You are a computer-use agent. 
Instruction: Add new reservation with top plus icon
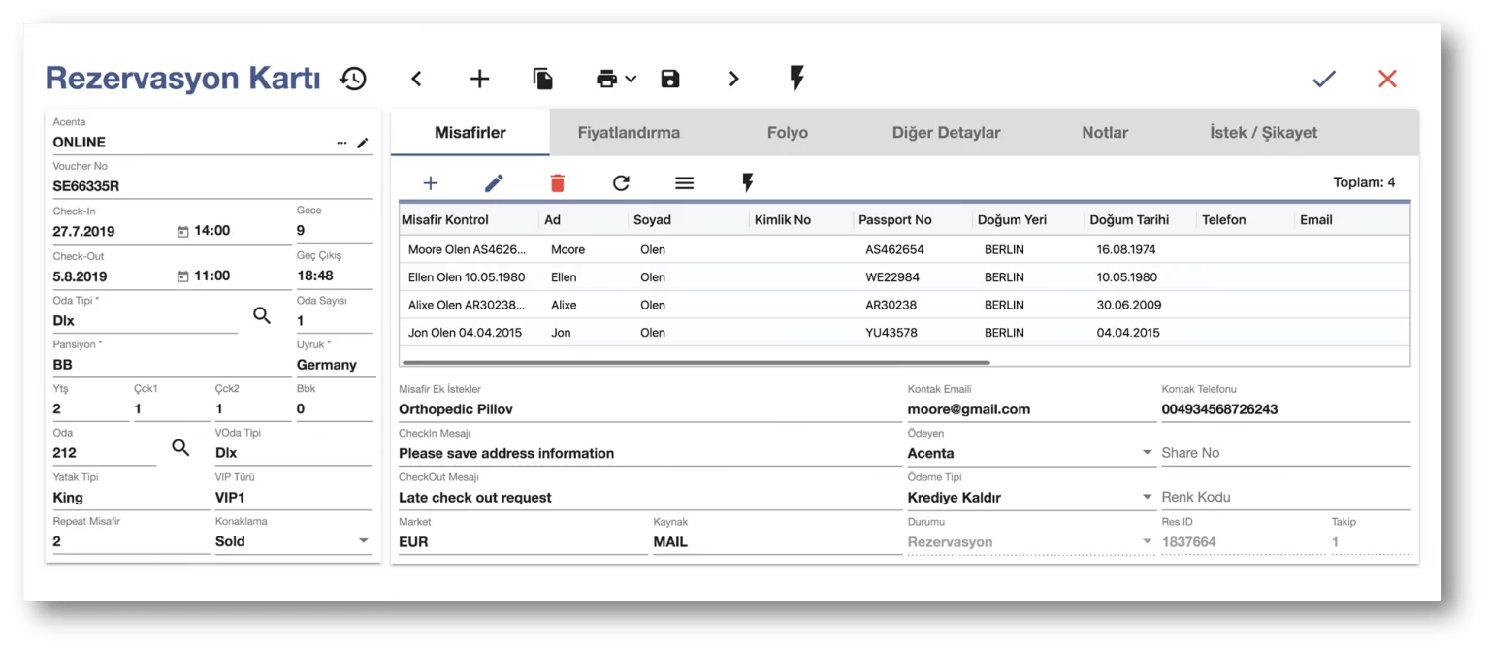[479, 79]
